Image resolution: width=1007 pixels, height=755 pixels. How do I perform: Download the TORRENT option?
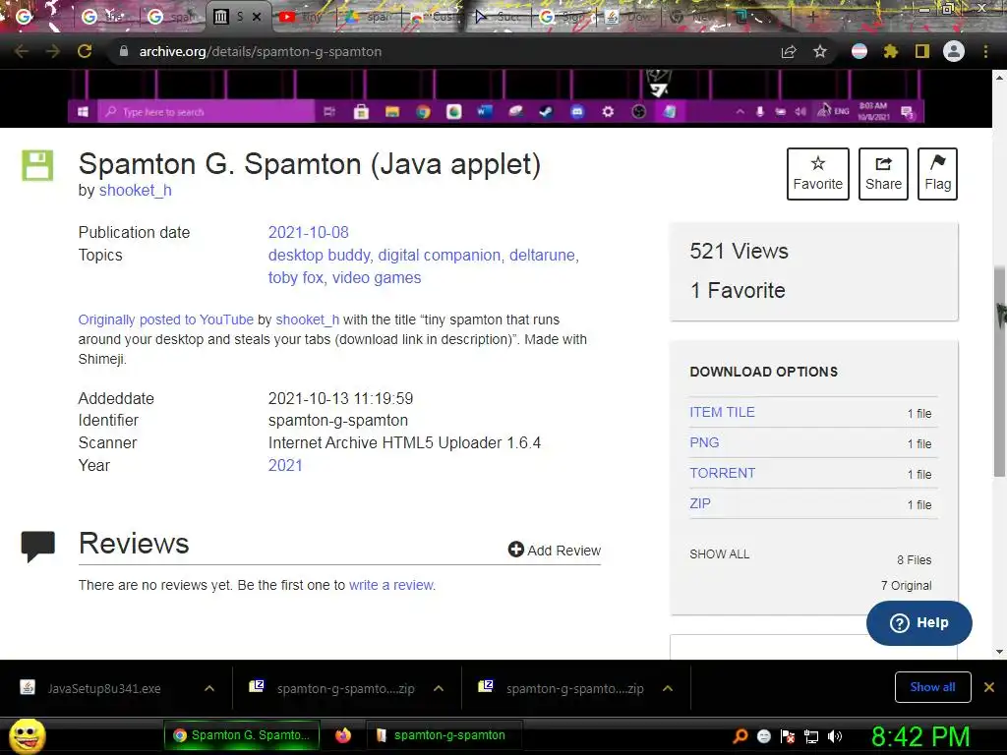[723, 473]
